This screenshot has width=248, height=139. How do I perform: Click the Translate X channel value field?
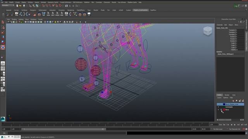(240, 30)
